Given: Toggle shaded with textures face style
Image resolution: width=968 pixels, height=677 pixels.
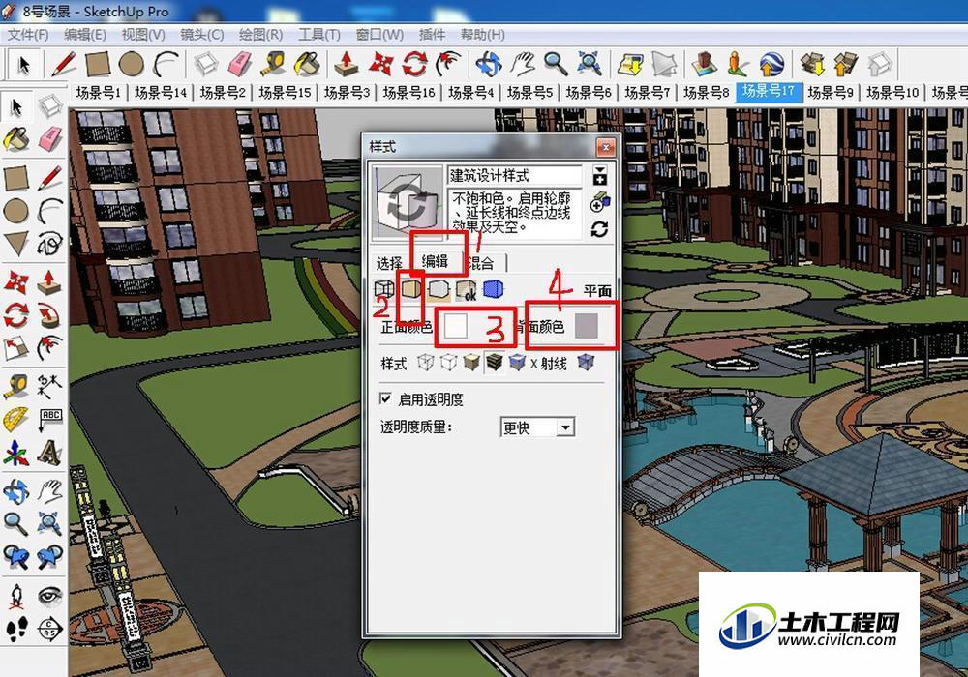Looking at the screenshot, I should [494, 363].
